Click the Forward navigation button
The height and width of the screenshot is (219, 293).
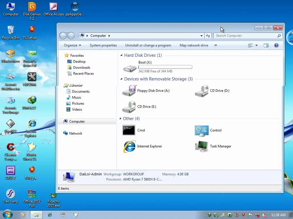[x=71, y=36]
